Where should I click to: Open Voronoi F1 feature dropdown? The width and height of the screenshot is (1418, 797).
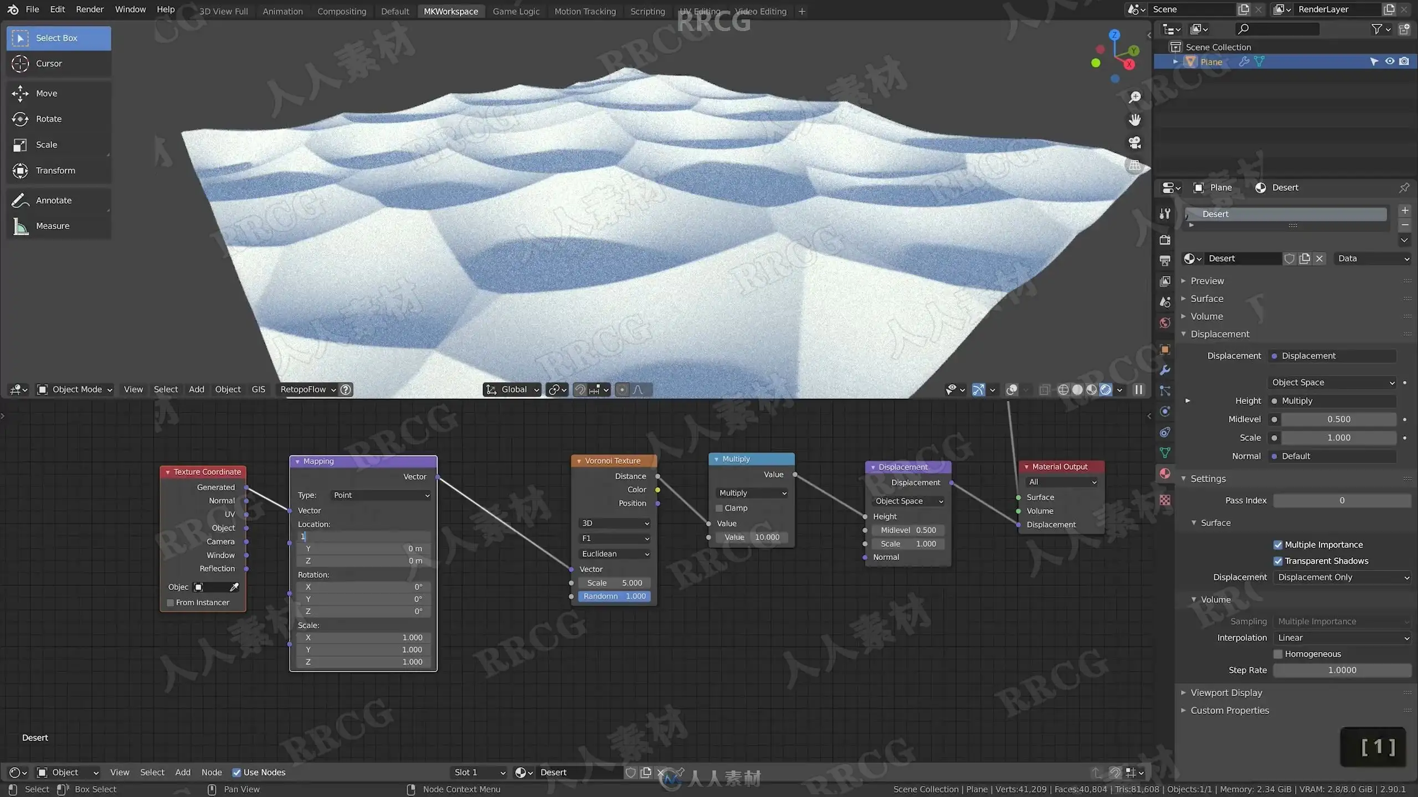click(x=614, y=538)
